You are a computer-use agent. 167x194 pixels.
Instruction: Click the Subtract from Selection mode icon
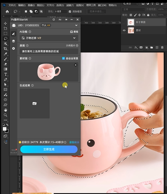[36, 11]
